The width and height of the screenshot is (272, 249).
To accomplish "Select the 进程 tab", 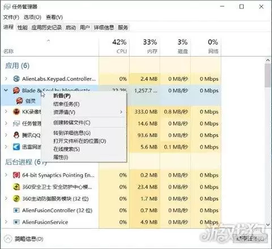I will [x=8, y=27].
